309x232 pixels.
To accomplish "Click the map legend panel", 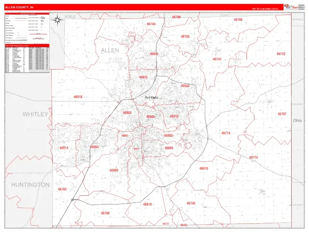I will (27, 28).
